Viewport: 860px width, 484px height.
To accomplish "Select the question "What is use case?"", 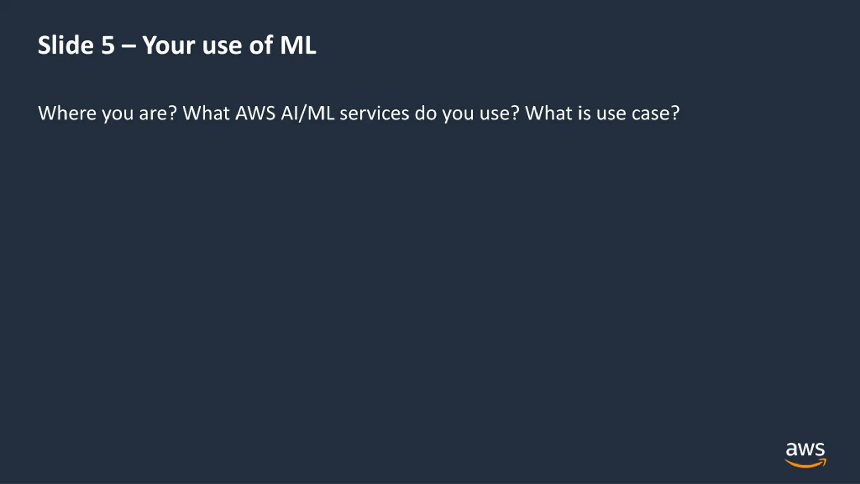I will (x=602, y=113).
